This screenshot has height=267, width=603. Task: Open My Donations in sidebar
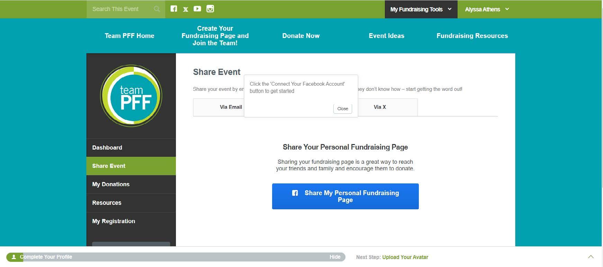coord(111,184)
